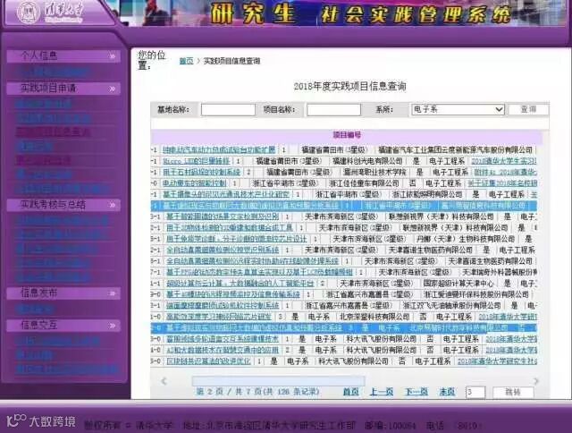Click the 2018年度实践项目信息查询 page title
Image resolution: width=572 pixels, height=433 pixels.
tap(349, 87)
